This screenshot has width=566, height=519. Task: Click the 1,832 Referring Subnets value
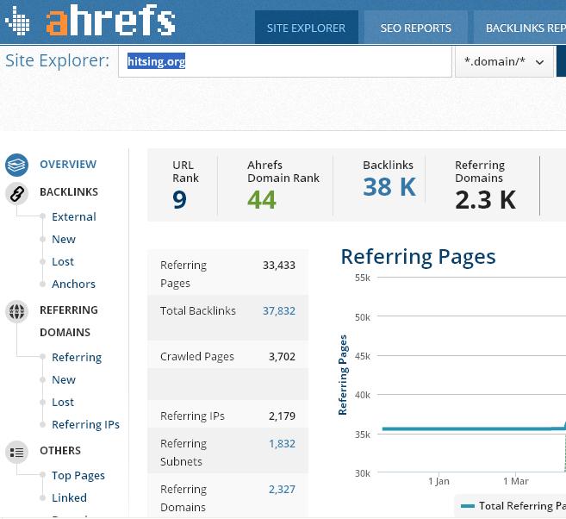point(282,444)
